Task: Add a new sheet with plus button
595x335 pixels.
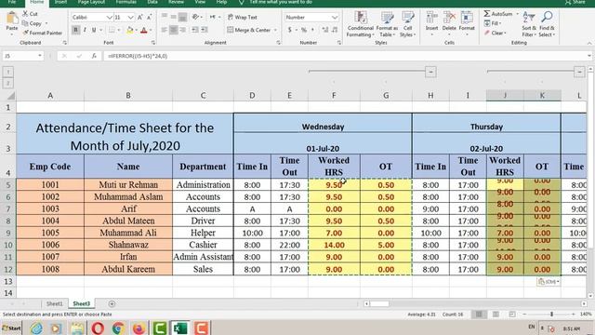Action: click(x=112, y=304)
